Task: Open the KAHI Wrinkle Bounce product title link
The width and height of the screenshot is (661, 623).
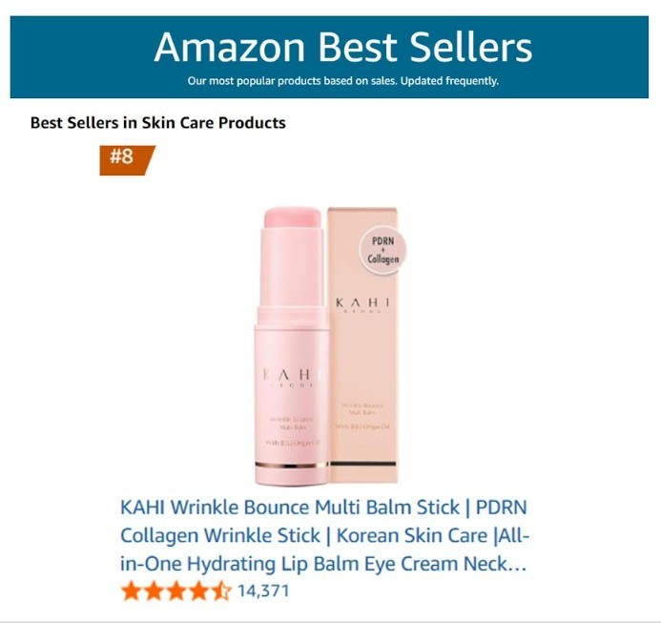Action: click(323, 535)
